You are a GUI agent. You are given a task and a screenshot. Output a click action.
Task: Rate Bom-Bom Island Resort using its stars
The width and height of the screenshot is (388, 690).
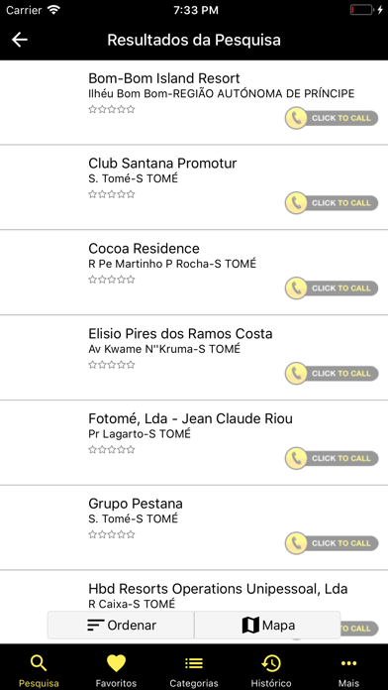pyautogui.click(x=112, y=109)
